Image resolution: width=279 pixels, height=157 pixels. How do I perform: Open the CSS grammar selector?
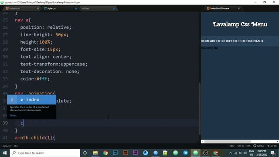pyautogui.click(x=248, y=146)
